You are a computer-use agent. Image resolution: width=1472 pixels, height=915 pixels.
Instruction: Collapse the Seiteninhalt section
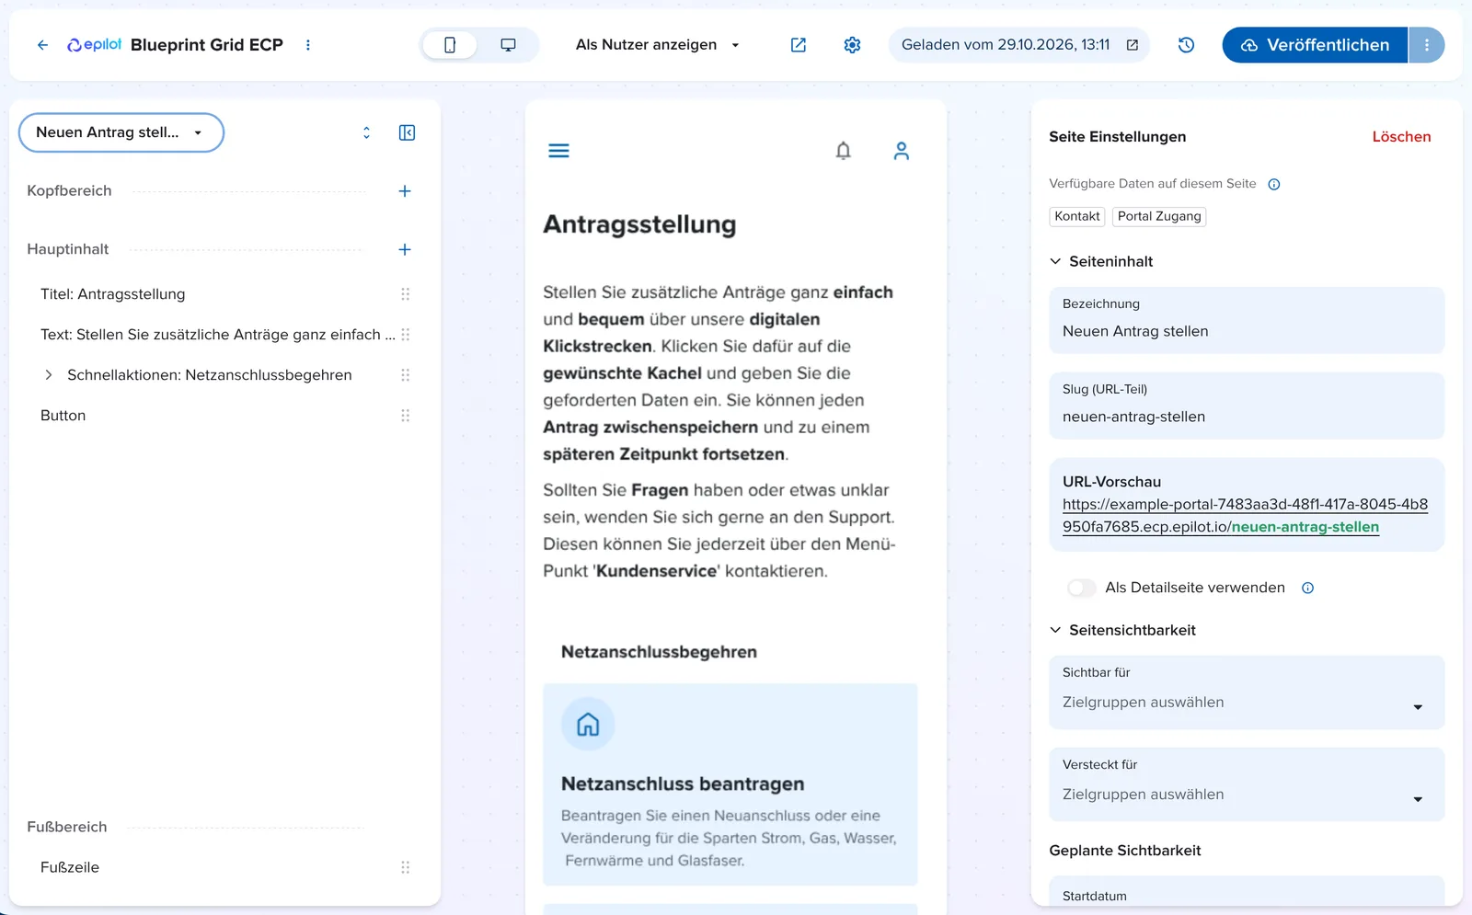click(x=1055, y=261)
